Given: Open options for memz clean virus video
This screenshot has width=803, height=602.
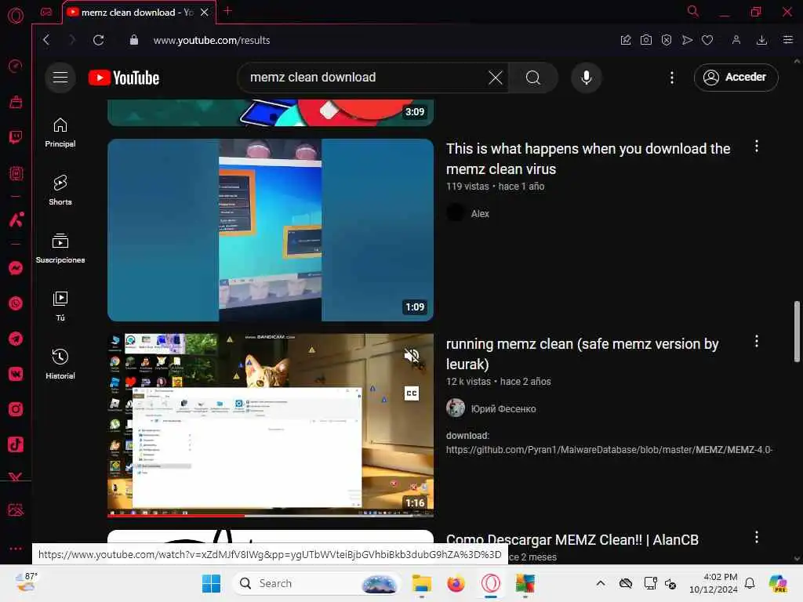Looking at the screenshot, I should point(757,147).
